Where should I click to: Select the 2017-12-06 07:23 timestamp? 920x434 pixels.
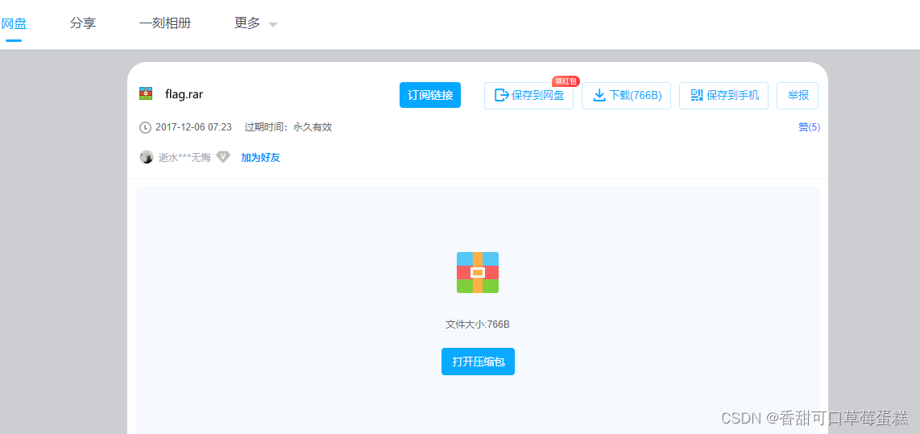click(193, 127)
